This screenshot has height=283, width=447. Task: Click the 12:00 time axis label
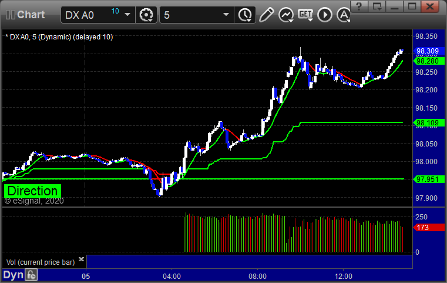(x=343, y=277)
